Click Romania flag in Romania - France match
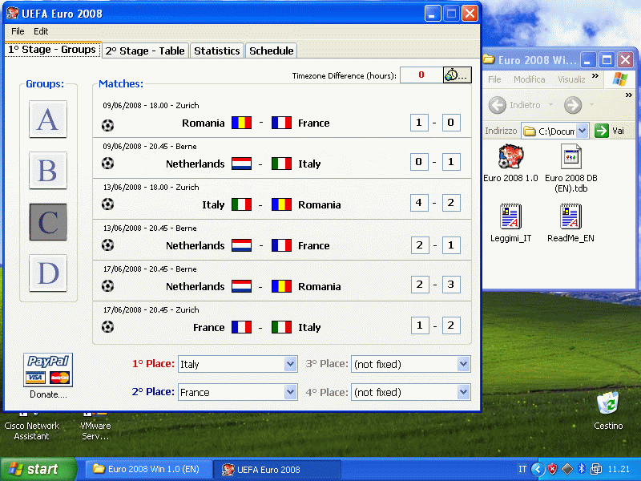 [x=241, y=123]
